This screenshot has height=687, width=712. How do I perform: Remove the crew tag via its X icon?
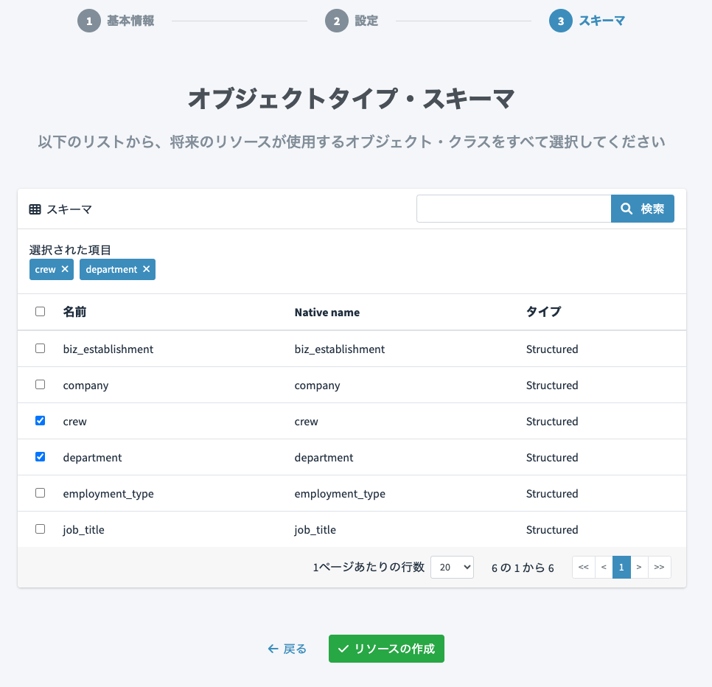coord(65,269)
